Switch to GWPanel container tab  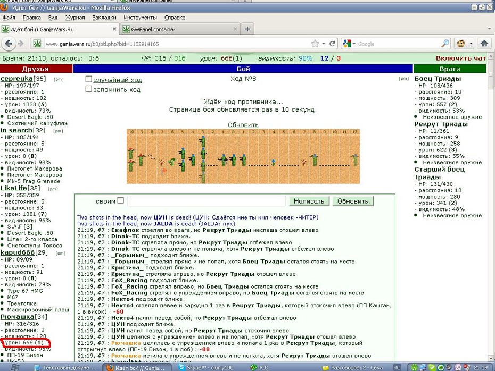[x=179, y=29]
